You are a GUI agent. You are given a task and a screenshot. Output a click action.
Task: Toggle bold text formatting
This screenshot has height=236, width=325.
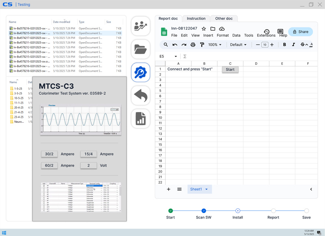(284, 45)
